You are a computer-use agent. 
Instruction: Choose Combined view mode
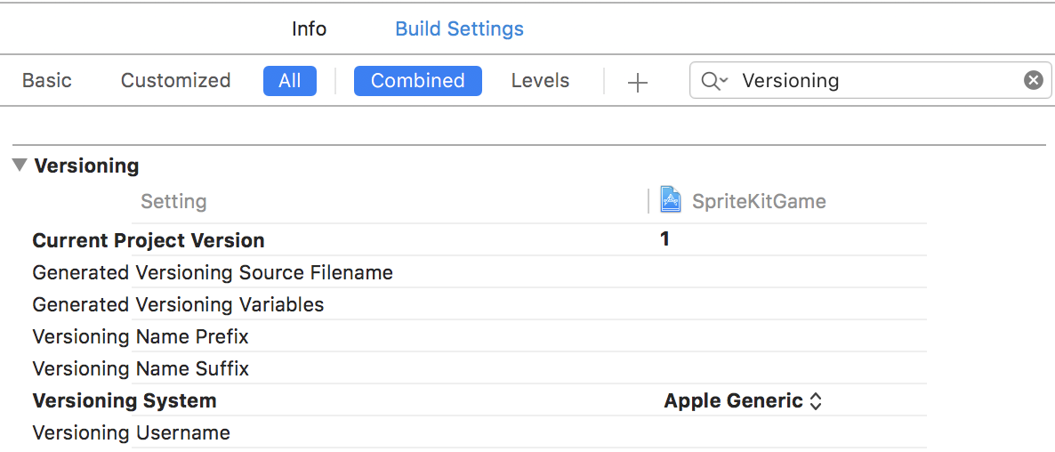click(x=418, y=81)
